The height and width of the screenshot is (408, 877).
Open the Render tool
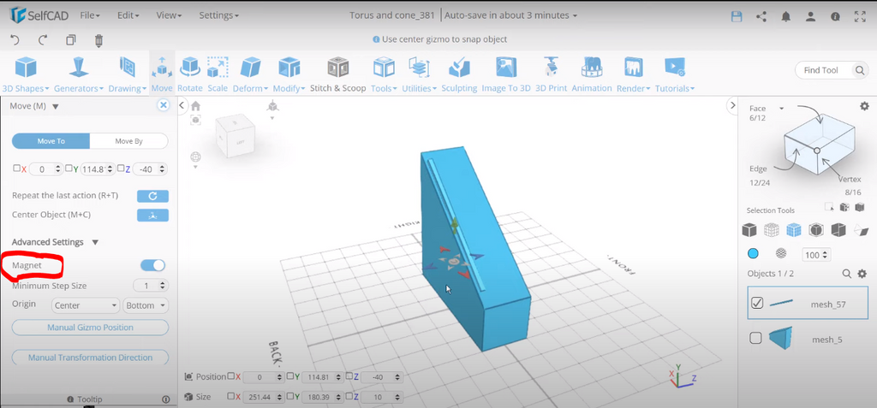(633, 74)
